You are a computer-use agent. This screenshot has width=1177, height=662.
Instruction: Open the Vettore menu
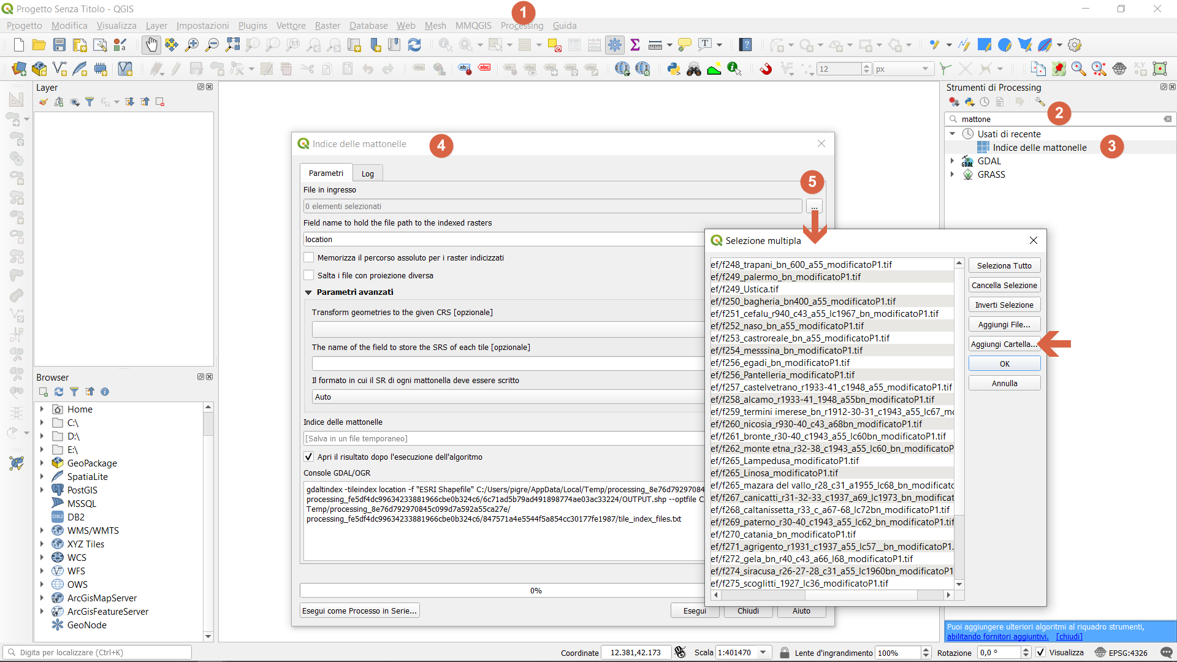point(291,26)
